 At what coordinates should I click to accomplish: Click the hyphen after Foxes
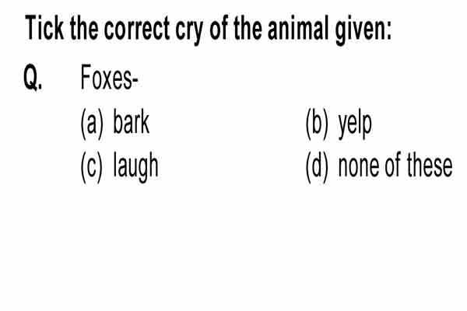point(135,80)
